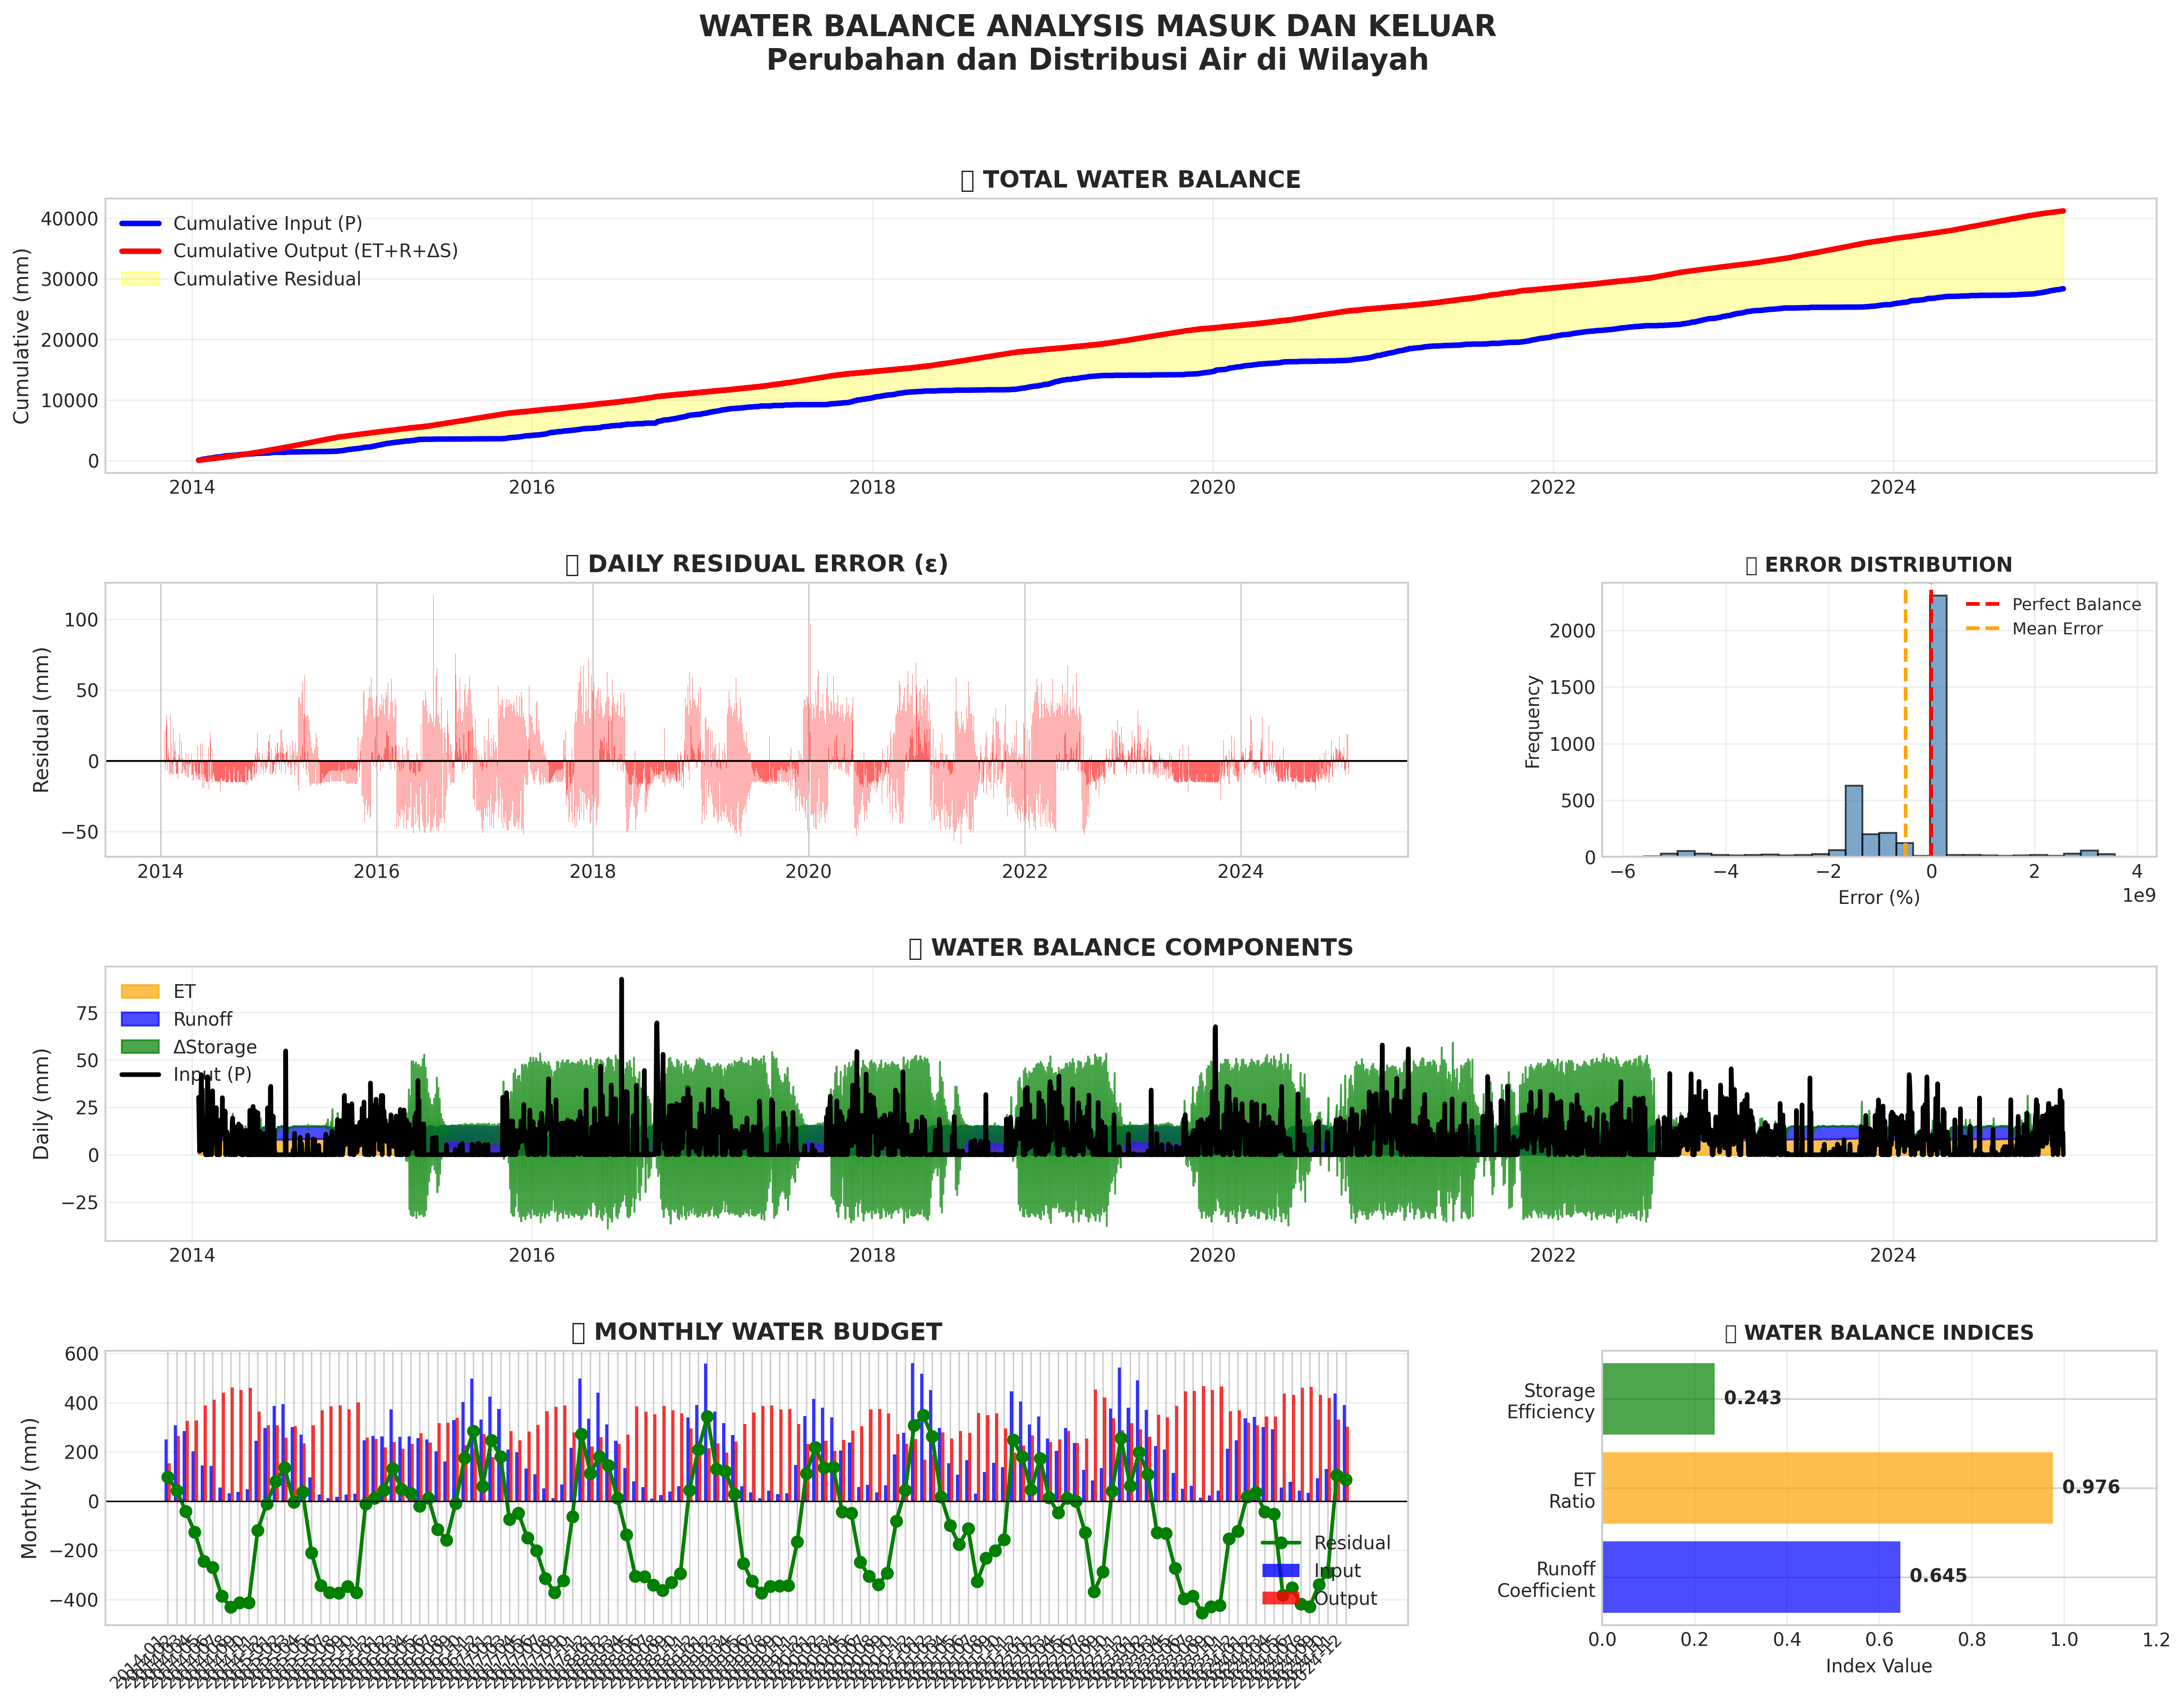This screenshot has height=1705, width=2184.
Task: Click the Cumulative Input (P) legend line
Action: (x=140, y=223)
